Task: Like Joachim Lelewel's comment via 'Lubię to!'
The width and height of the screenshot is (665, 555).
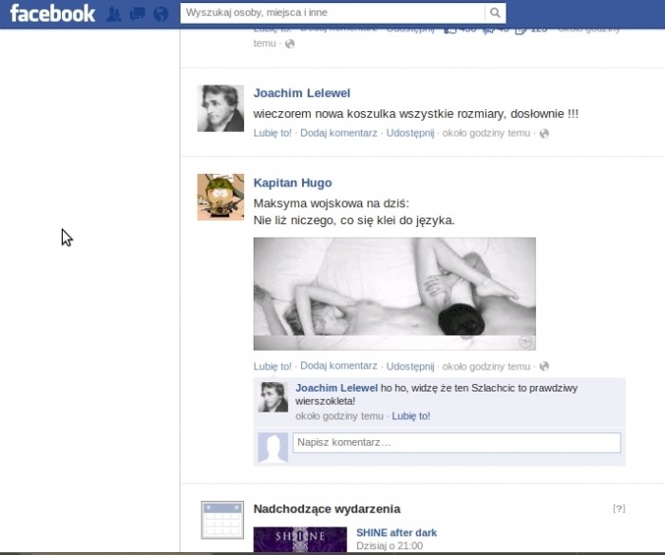Action: (411, 416)
